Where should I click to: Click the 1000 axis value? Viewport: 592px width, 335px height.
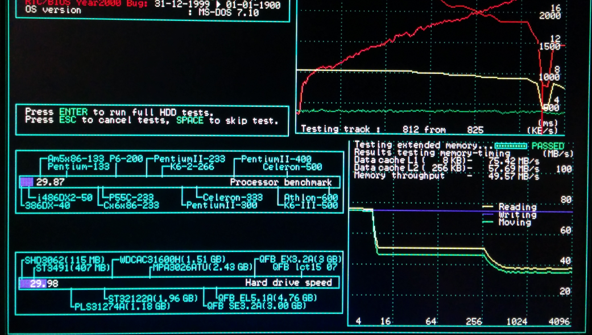[x=549, y=77]
